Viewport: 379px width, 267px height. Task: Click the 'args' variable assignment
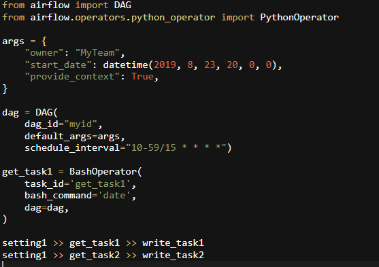point(13,41)
